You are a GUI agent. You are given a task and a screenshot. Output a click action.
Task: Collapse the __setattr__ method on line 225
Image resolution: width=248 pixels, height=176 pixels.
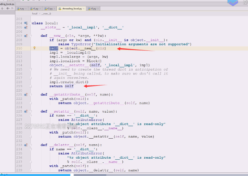click(x=30, y=112)
